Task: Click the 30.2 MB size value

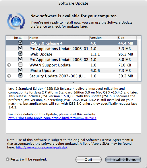Action: pyautogui.click(x=126, y=76)
